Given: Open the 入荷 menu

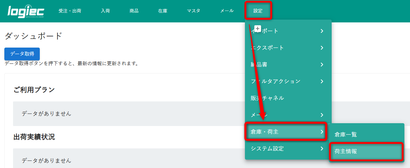Looking at the screenshot, I should (105, 11).
